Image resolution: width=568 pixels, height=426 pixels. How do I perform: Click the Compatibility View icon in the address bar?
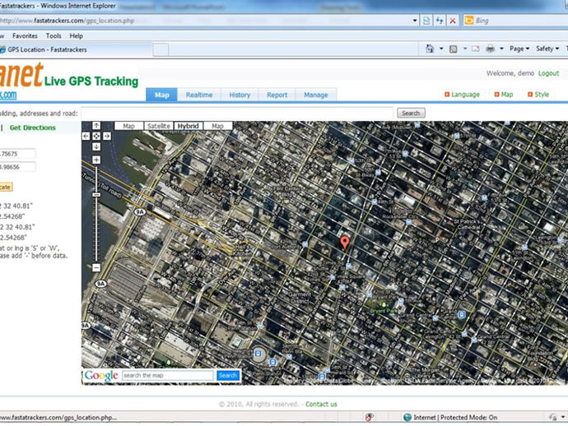(x=426, y=21)
